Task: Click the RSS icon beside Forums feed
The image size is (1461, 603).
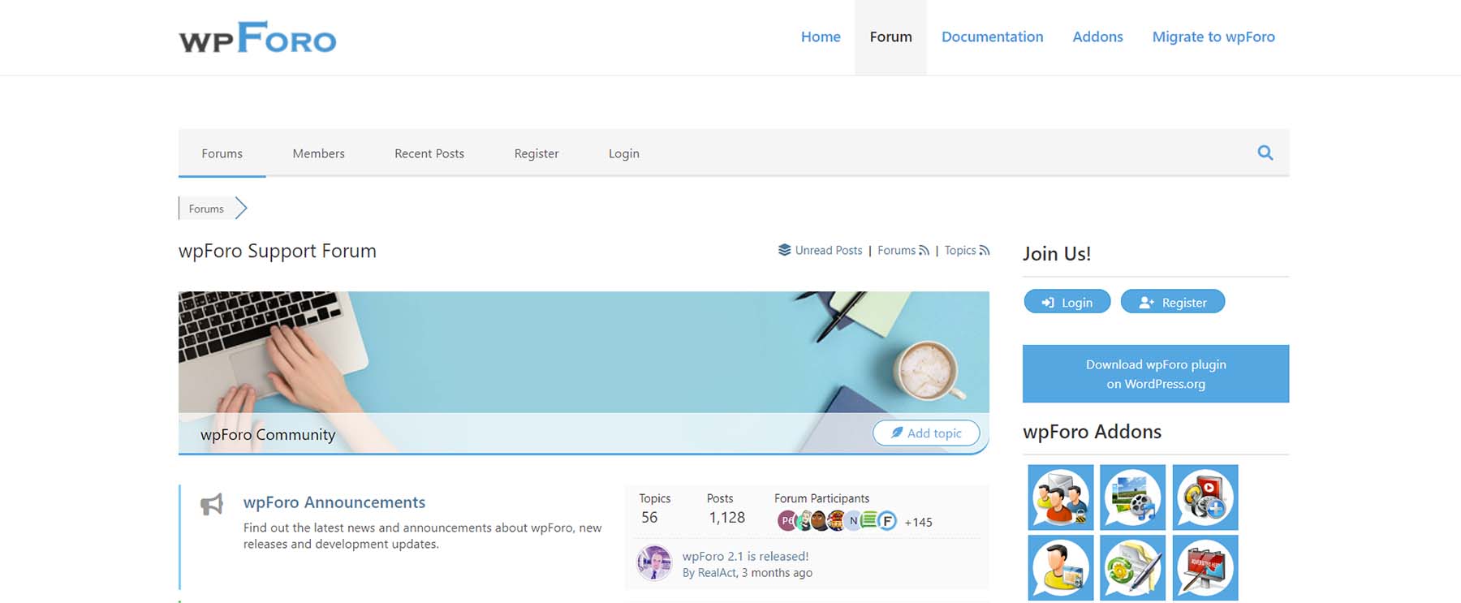Action: (924, 251)
